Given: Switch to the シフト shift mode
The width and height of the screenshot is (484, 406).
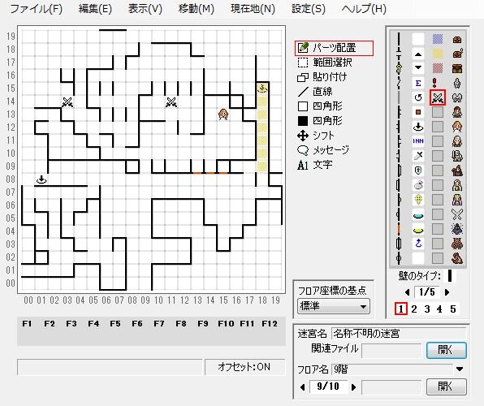Looking at the screenshot, I should coord(316,136).
